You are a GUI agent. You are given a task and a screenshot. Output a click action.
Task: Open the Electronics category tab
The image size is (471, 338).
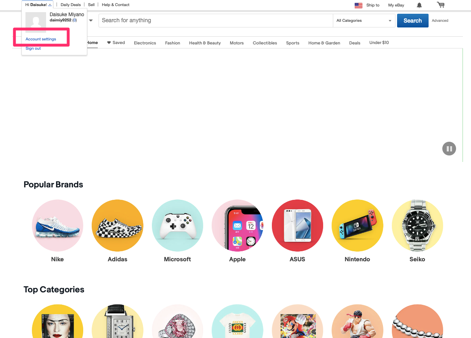[x=145, y=43]
